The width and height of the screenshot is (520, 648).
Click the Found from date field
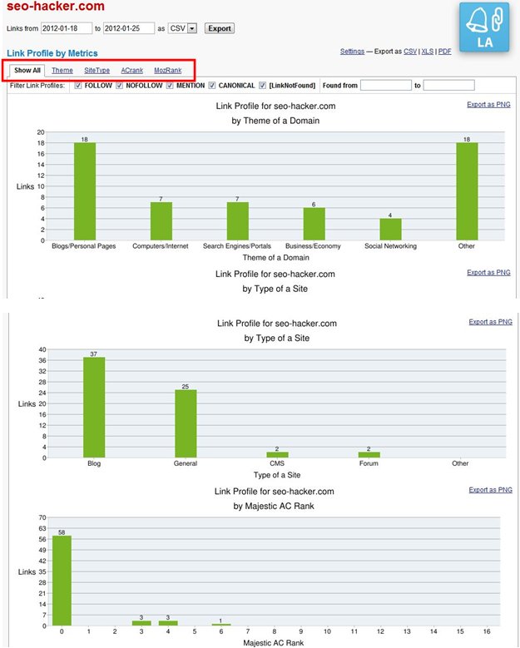point(385,85)
